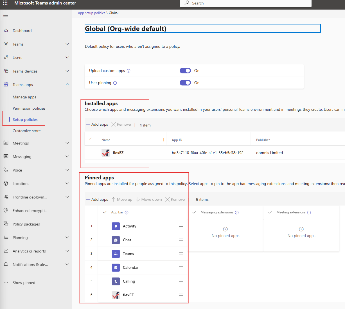The height and width of the screenshot is (309, 345).
Task: Click Move up in Pinned apps toolbar
Action: (122, 199)
